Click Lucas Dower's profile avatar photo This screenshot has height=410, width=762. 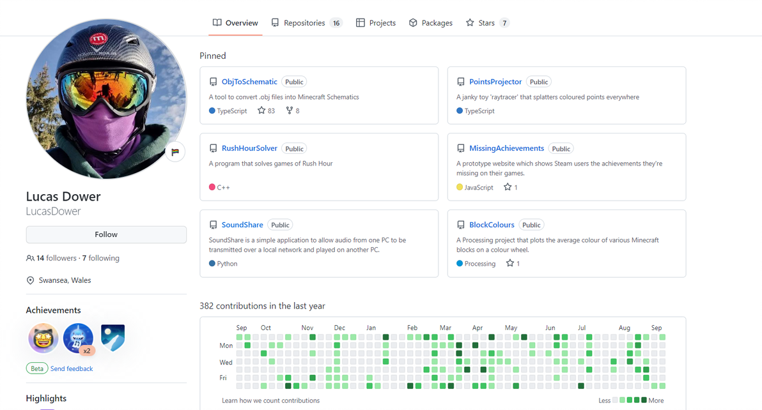tap(106, 99)
